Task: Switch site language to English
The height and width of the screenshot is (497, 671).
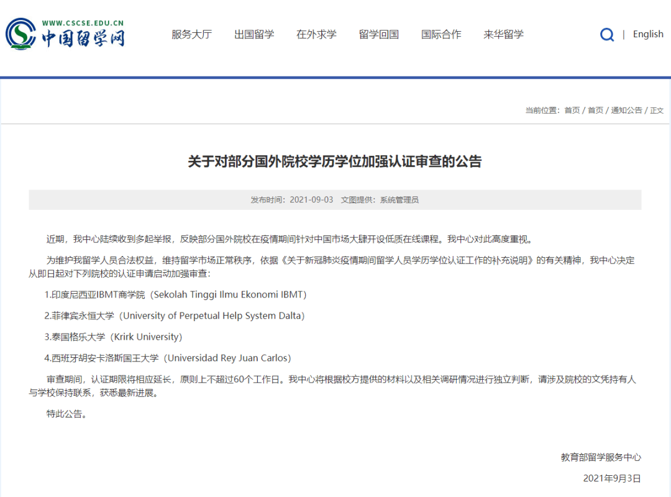Action: click(x=648, y=34)
